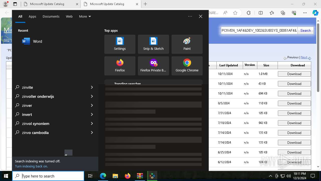The height and width of the screenshot is (181, 321).
Task: Open the clock showing 10:11 PM
Action: click(299, 176)
